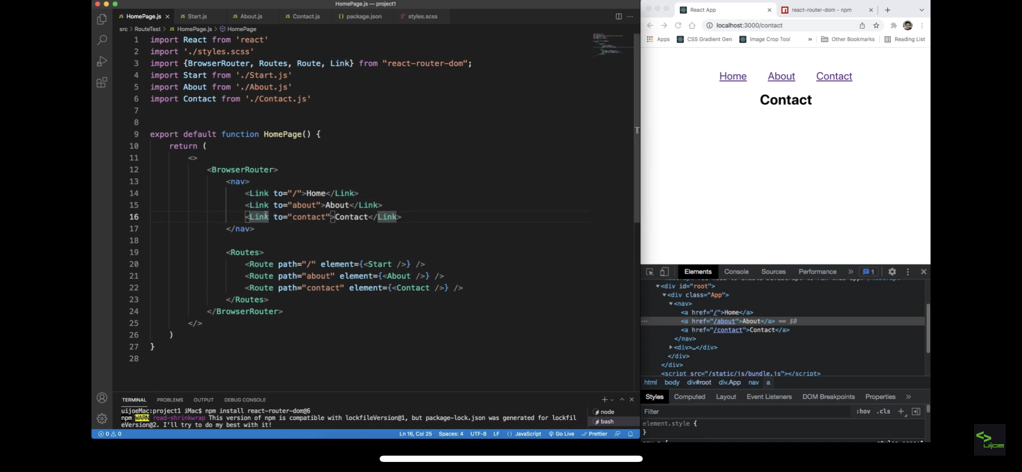Open the overflow chevron for more DevTools tabs
Screen dimensions: 1022x472
tap(851, 271)
